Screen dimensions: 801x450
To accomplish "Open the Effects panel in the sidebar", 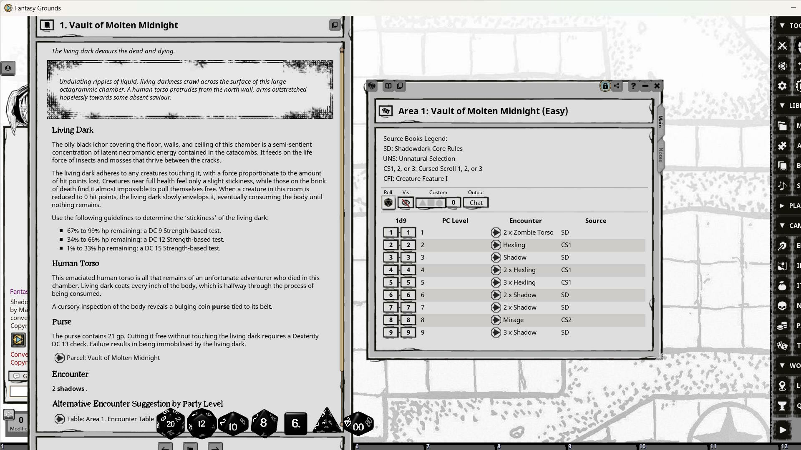I will pyautogui.click(x=782, y=245).
